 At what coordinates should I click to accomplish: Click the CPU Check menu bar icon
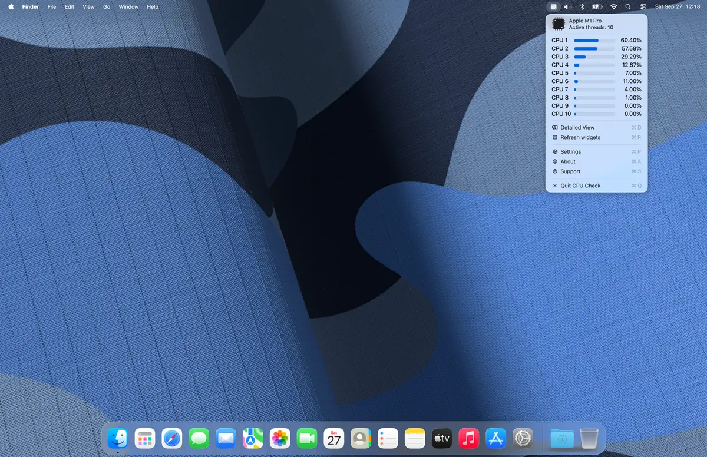[553, 7]
